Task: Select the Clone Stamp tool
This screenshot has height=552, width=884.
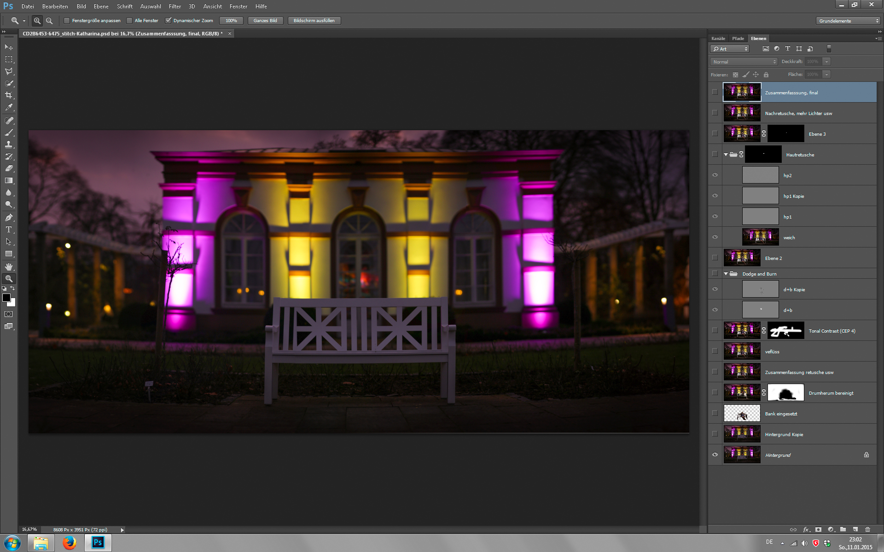Action: coord(9,144)
